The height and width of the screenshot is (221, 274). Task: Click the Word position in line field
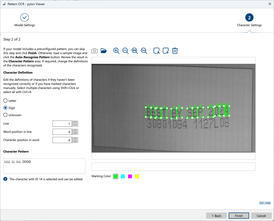[62, 132]
